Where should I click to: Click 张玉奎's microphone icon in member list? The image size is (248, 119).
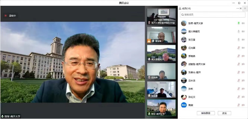(x=239, y=40)
